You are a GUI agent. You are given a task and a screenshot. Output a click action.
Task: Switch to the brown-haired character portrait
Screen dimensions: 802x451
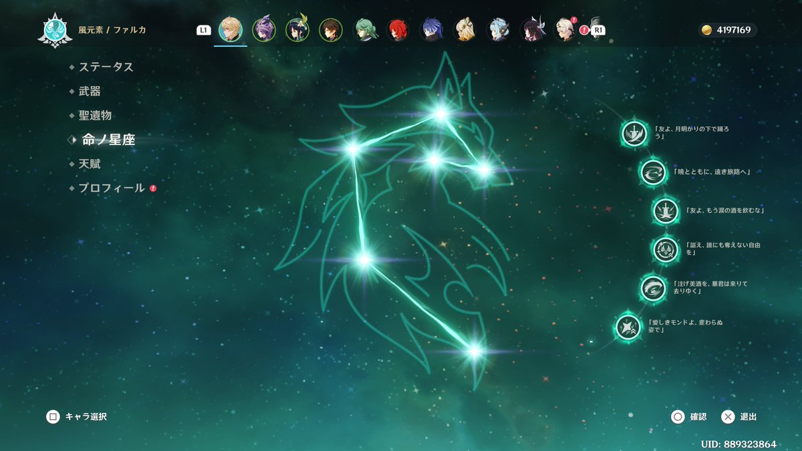pyautogui.click(x=331, y=30)
